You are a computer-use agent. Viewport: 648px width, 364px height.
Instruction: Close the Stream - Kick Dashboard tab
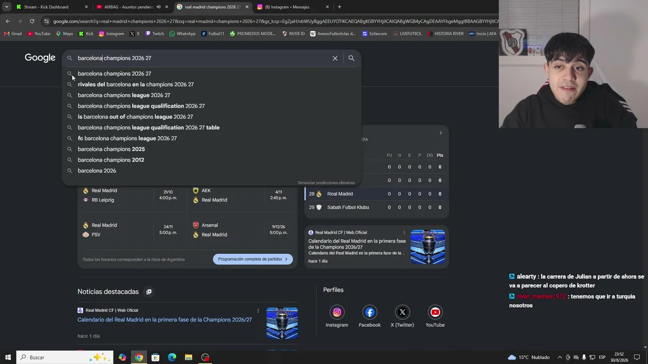click(x=86, y=7)
